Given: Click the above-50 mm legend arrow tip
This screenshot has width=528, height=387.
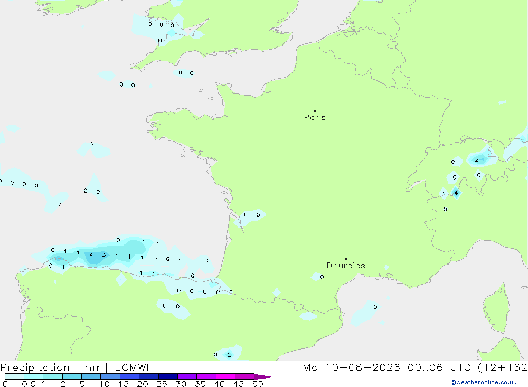Looking at the screenshot, I should point(264,377).
